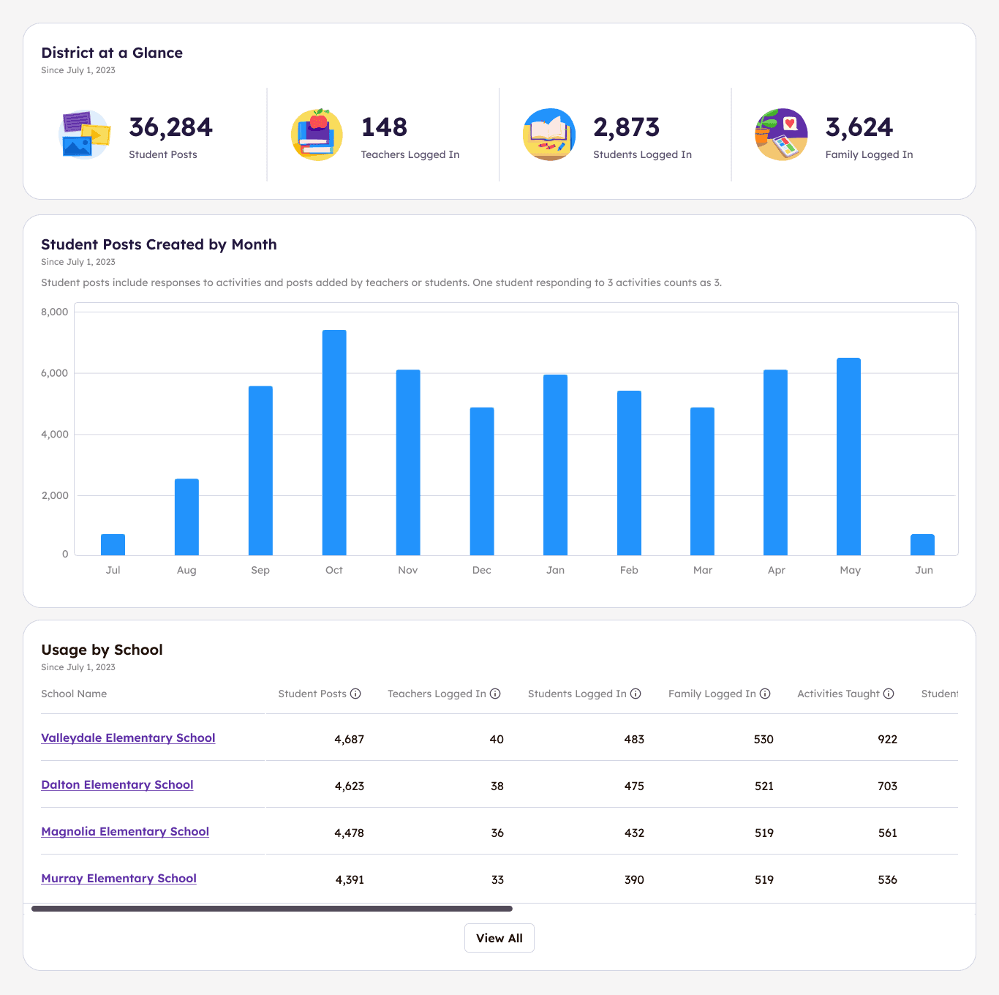Click the Family Logged In heart icon
Image resolution: width=999 pixels, height=995 pixels.
click(781, 135)
